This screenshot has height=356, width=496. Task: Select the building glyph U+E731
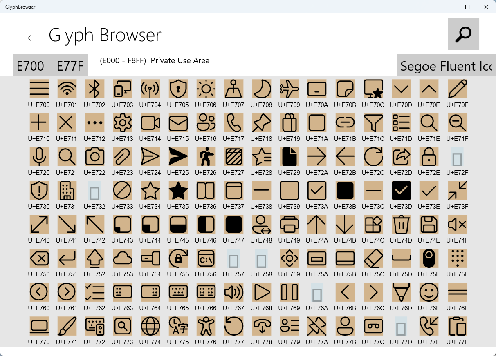tap(67, 191)
